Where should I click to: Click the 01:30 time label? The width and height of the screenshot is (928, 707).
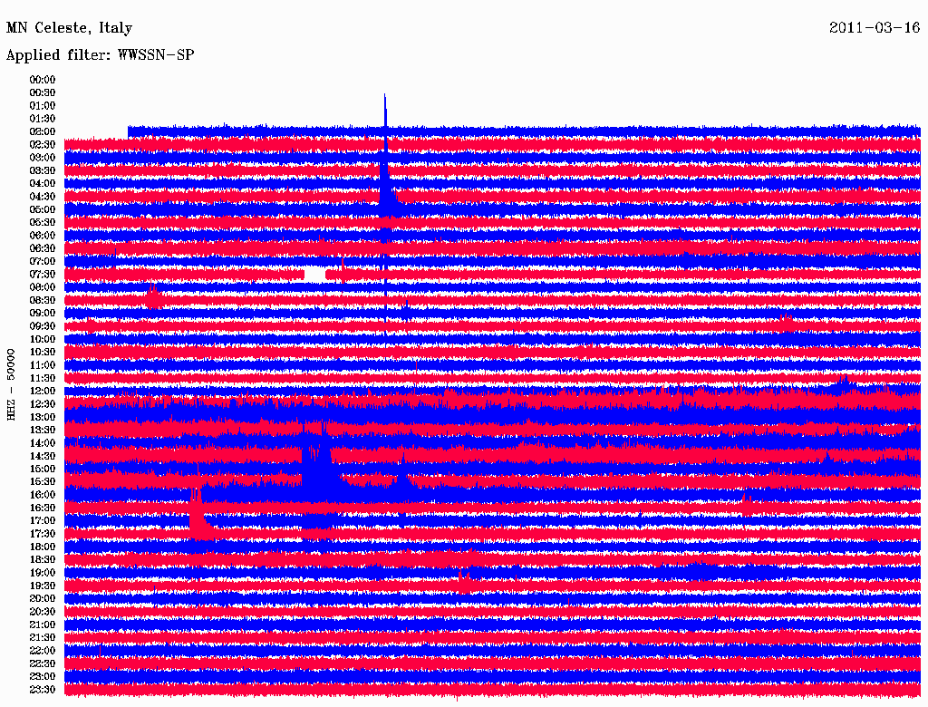(42, 119)
